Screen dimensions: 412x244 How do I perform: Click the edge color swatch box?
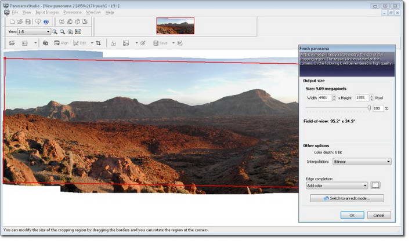point(376,185)
